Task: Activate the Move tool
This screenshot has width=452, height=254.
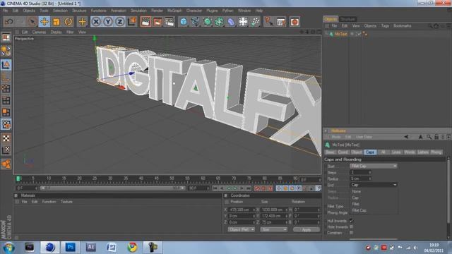Action: coord(44,22)
